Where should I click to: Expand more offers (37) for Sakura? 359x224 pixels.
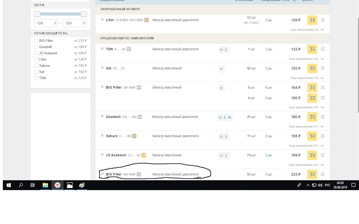click(306, 146)
